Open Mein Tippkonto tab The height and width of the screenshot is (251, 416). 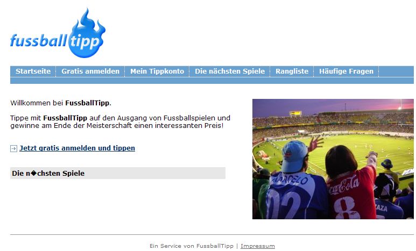click(157, 71)
